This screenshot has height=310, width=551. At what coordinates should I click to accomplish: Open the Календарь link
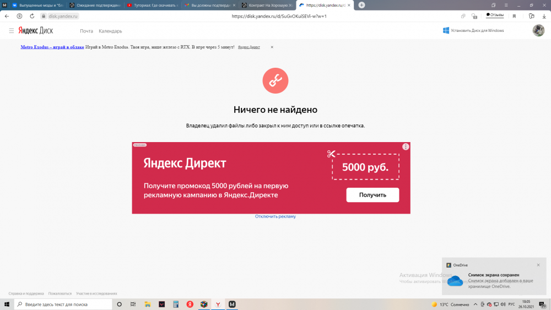(x=110, y=31)
